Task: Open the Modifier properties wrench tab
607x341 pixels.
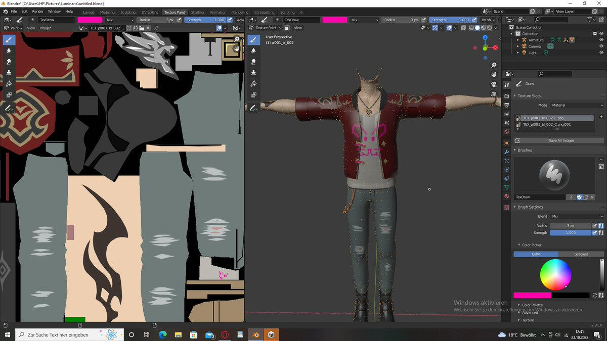Action: [x=507, y=152]
